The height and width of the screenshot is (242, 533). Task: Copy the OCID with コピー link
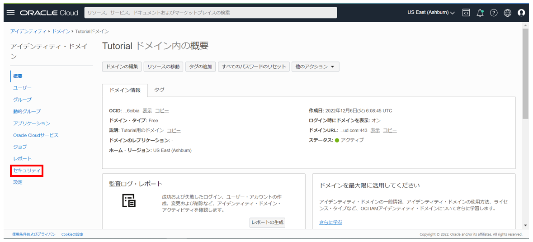click(162, 111)
